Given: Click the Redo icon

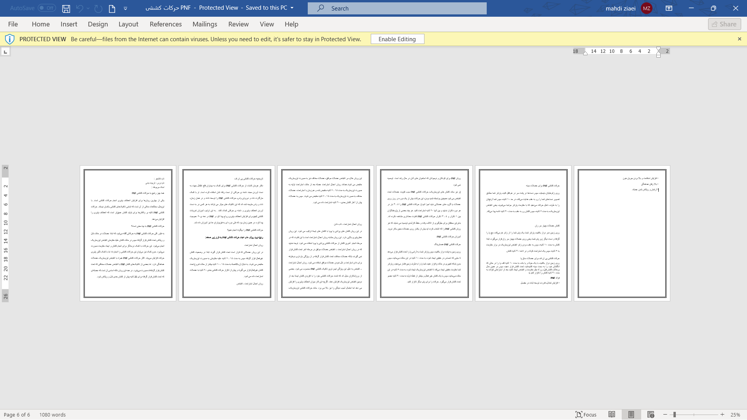Looking at the screenshot, I should click(x=98, y=8).
